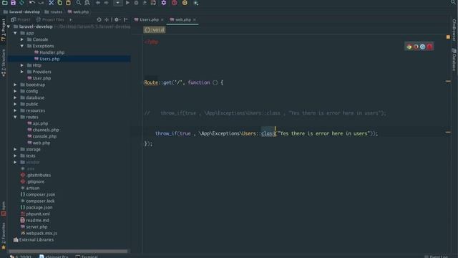Toggle the Favorites tool window button
458x258 pixels.
point(3,236)
